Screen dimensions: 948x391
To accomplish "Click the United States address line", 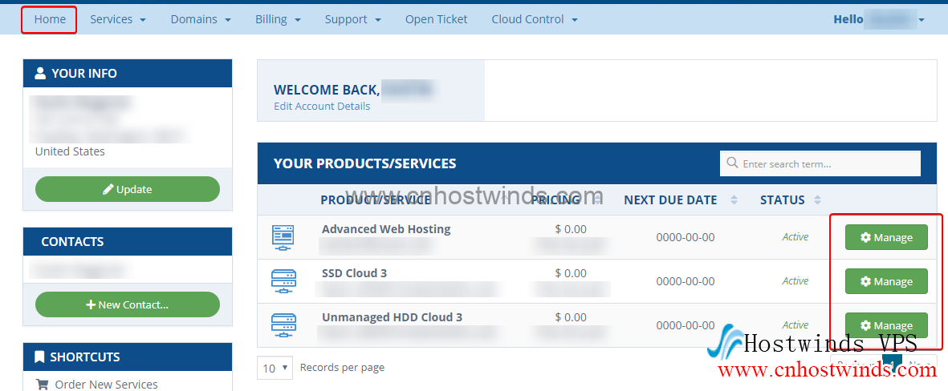I will pyautogui.click(x=70, y=151).
